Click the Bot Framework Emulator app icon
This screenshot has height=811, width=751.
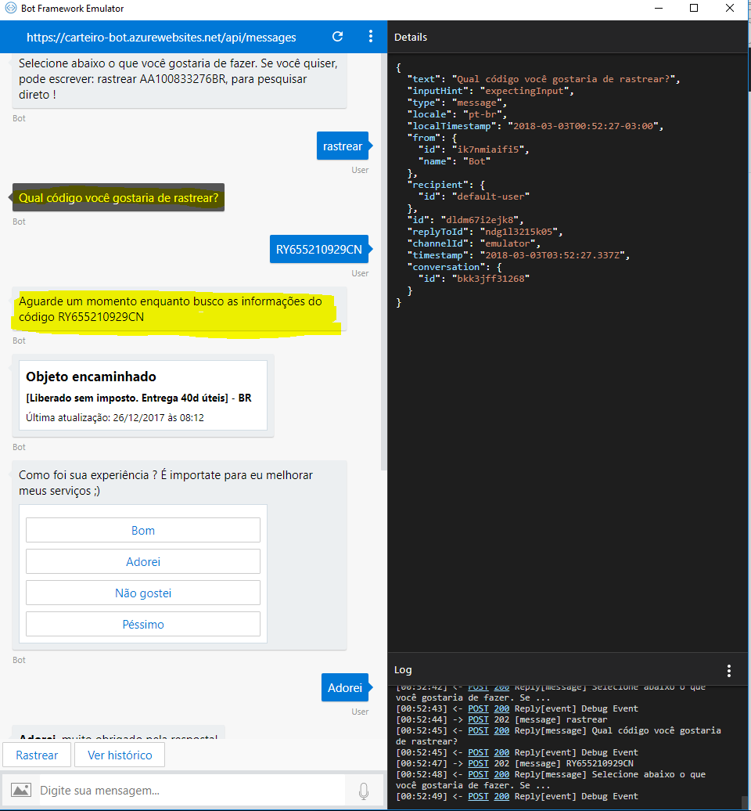[x=10, y=9]
